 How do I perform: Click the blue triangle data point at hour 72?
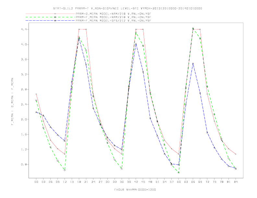[x=207, y=133]
